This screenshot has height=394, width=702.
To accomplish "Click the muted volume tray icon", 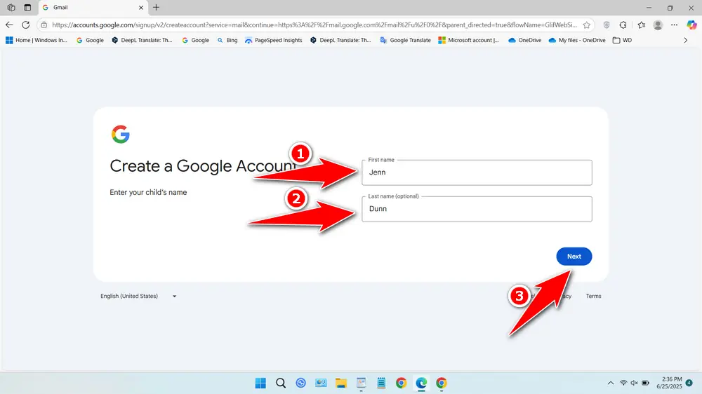I will pos(635,383).
